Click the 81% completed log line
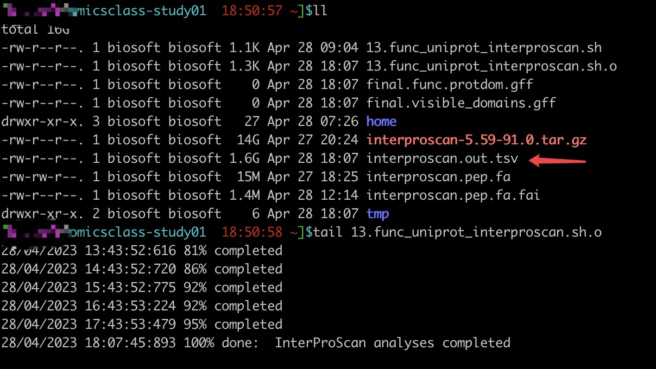The image size is (656, 369). (142, 251)
